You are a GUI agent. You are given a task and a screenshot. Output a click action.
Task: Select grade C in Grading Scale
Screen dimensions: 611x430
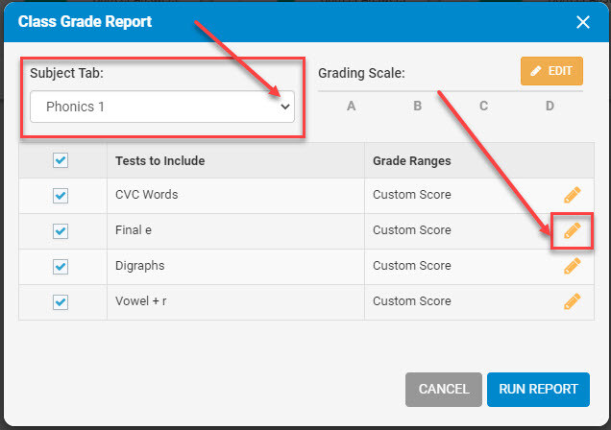point(483,106)
